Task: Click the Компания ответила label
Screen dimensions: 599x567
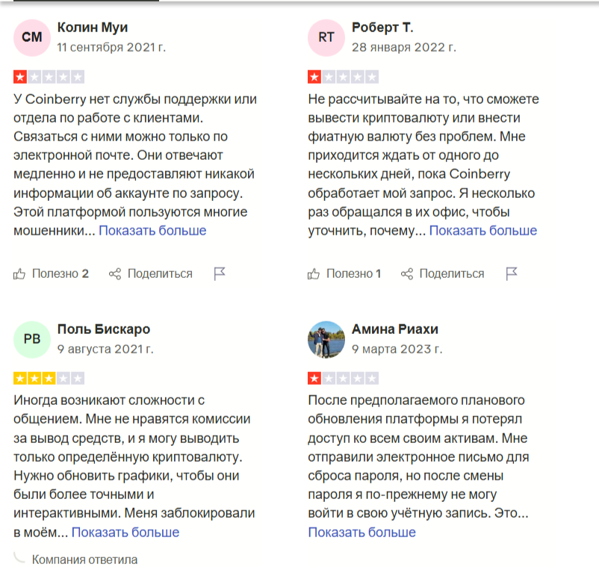Action: (84, 560)
